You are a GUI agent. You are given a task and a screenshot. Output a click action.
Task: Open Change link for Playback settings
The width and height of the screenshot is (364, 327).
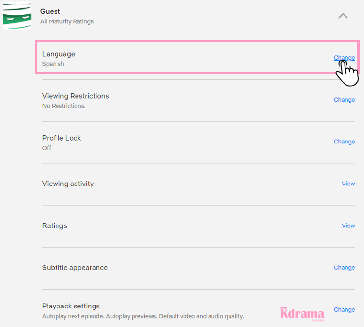pyautogui.click(x=345, y=310)
